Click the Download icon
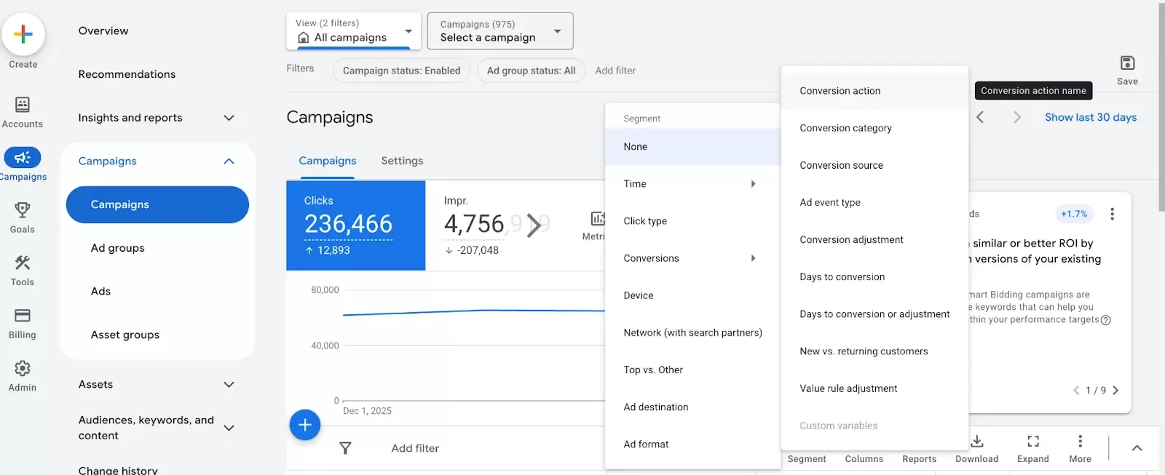The width and height of the screenshot is (1165, 475). pyautogui.click(x=977, y=441)
